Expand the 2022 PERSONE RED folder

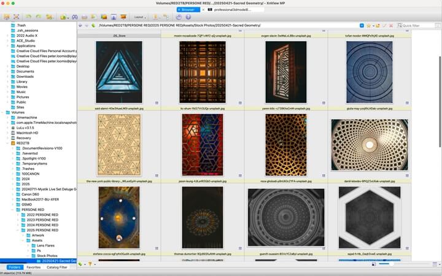click(18, 215)
